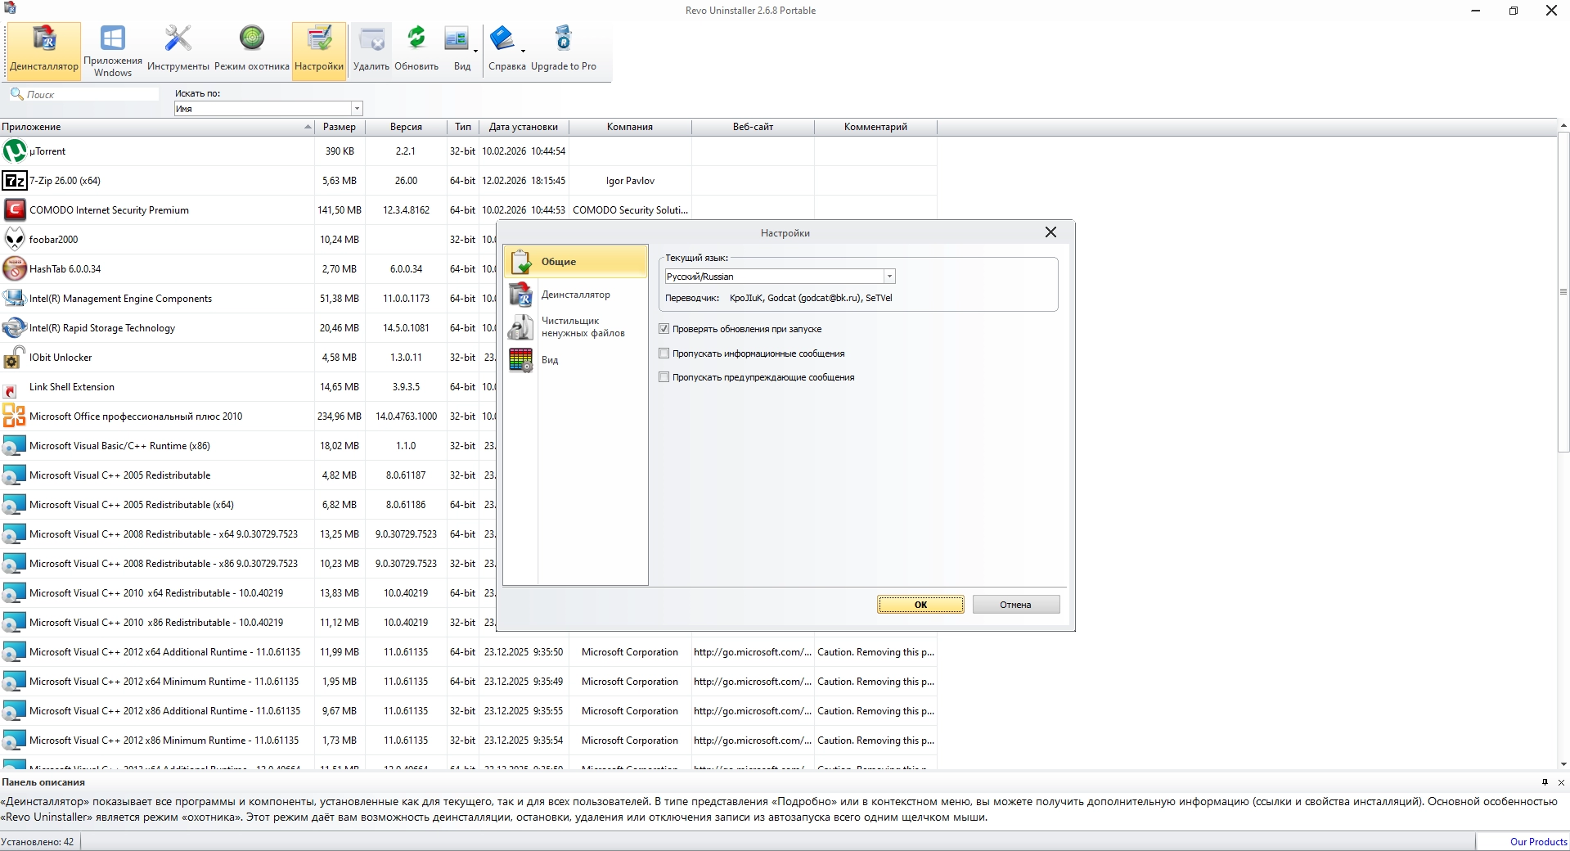This screenshot has width=1570, height=851.
Task: Focus the Поиск search field
Action: pos(92,94)
